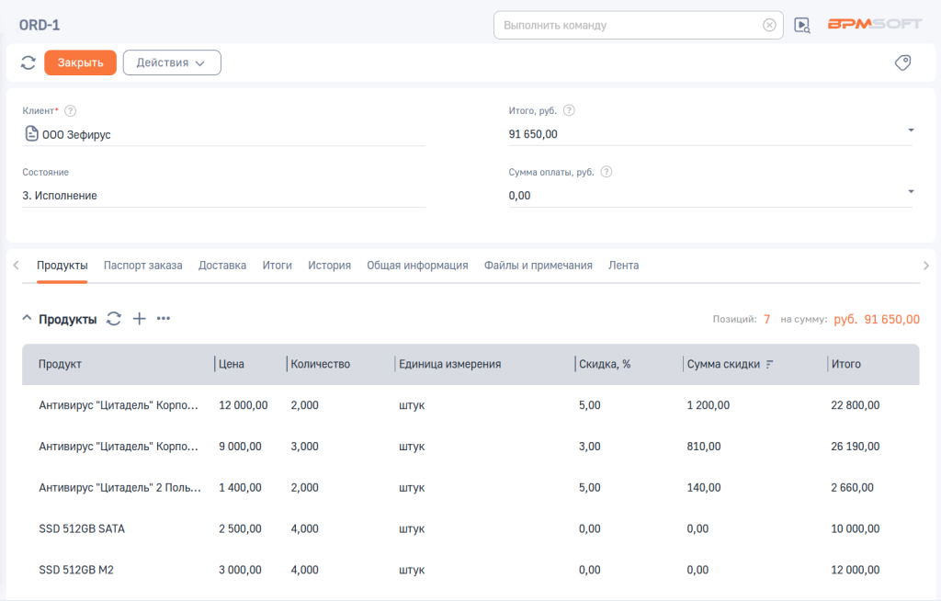Show help for Итого, руб. field
Screen dimensions: 941x601
pyautogui.click(x=569, y=110)
